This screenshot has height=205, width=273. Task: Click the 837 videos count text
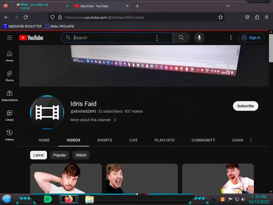tap(134, 111)
